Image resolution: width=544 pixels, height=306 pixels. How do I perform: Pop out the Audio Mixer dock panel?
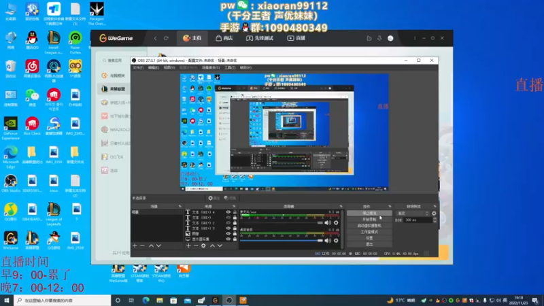pyautogui.click(x=341, y=207)
